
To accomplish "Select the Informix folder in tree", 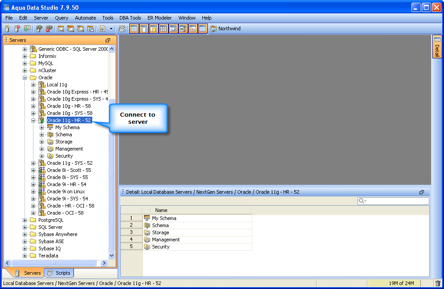I will click(47, 56).
